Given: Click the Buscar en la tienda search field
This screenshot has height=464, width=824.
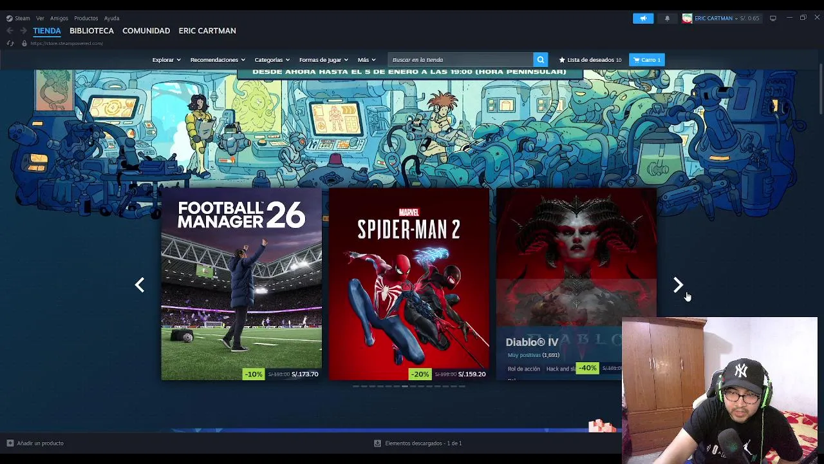Looking at the screenshot, I should coord(461,60).
